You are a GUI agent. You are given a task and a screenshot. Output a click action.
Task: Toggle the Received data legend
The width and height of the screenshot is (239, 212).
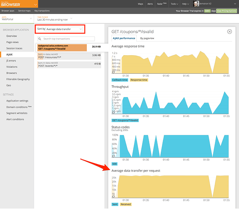point(126,204)
